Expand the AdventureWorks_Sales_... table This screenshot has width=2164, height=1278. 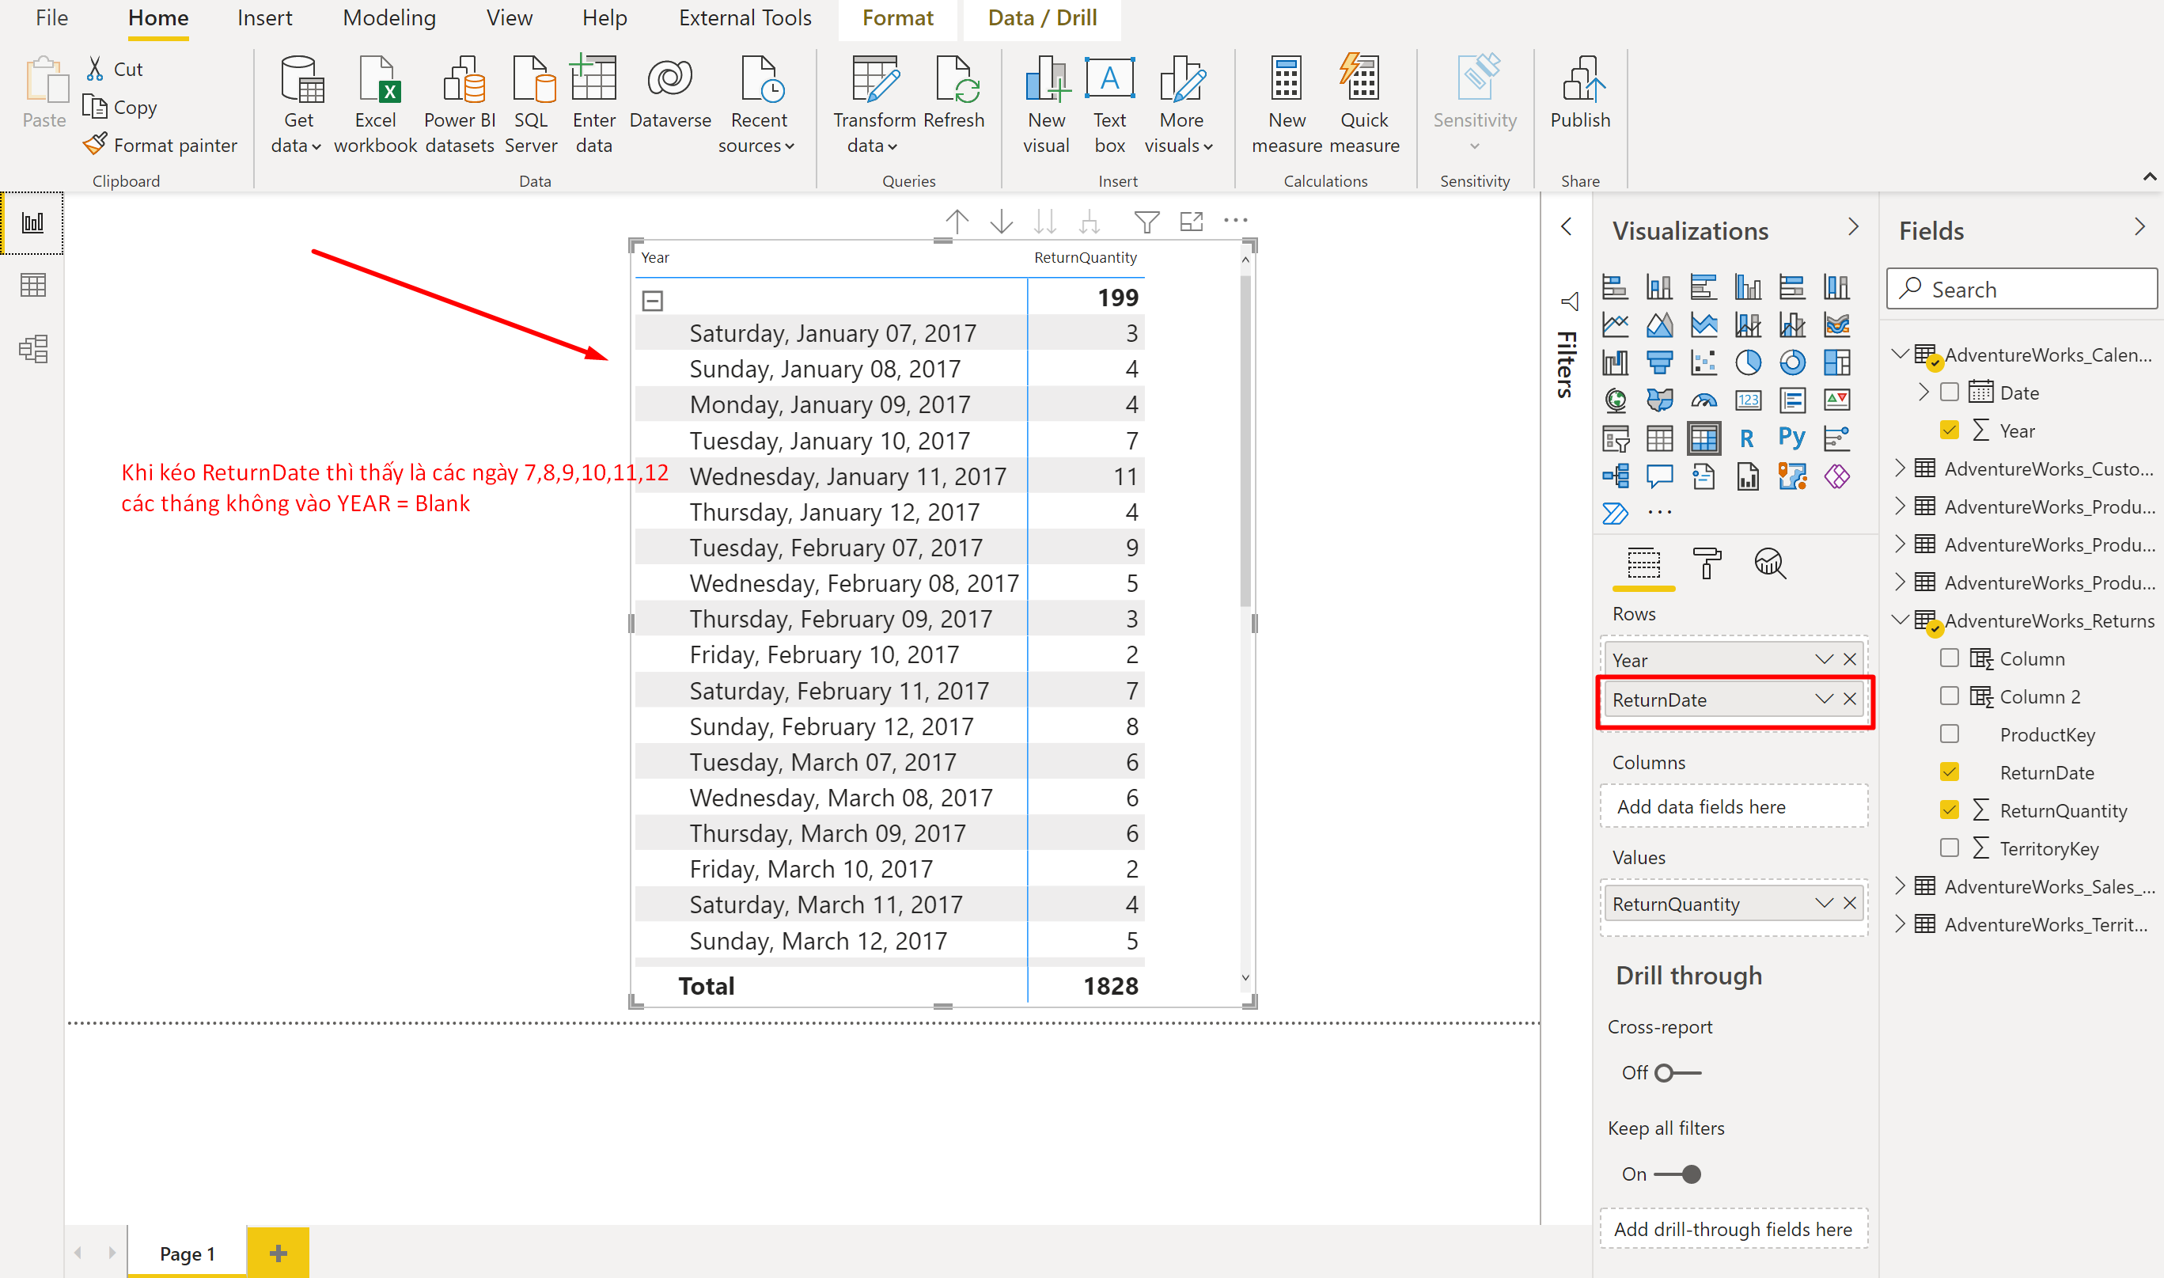1901,886
